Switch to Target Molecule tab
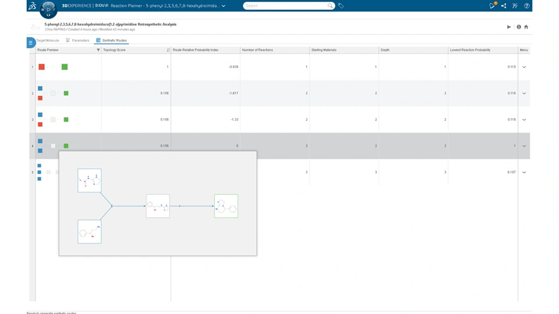 [47, 41]
